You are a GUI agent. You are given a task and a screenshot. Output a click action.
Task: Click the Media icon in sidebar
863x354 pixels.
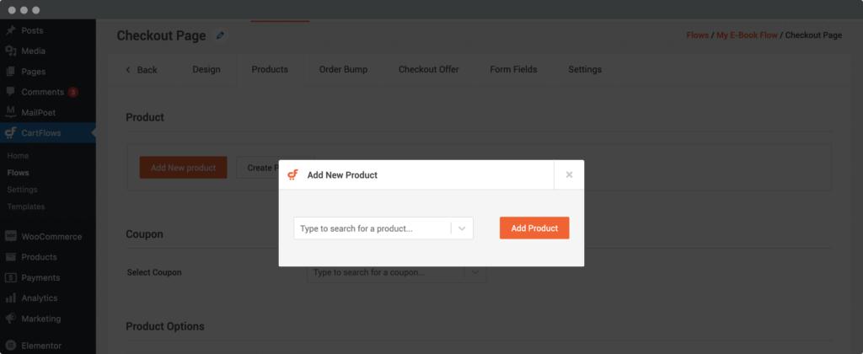tap(10, 51)
